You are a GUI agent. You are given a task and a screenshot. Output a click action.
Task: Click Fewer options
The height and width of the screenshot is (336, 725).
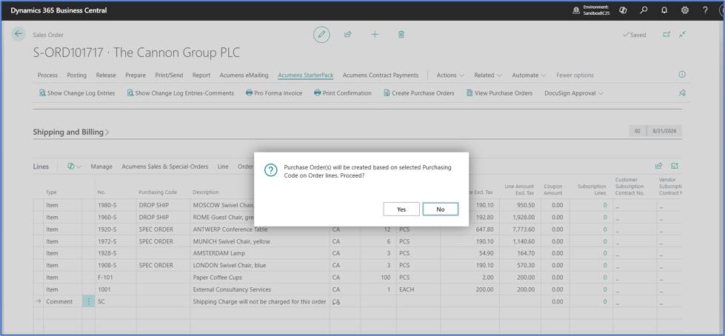coord(575,75)
